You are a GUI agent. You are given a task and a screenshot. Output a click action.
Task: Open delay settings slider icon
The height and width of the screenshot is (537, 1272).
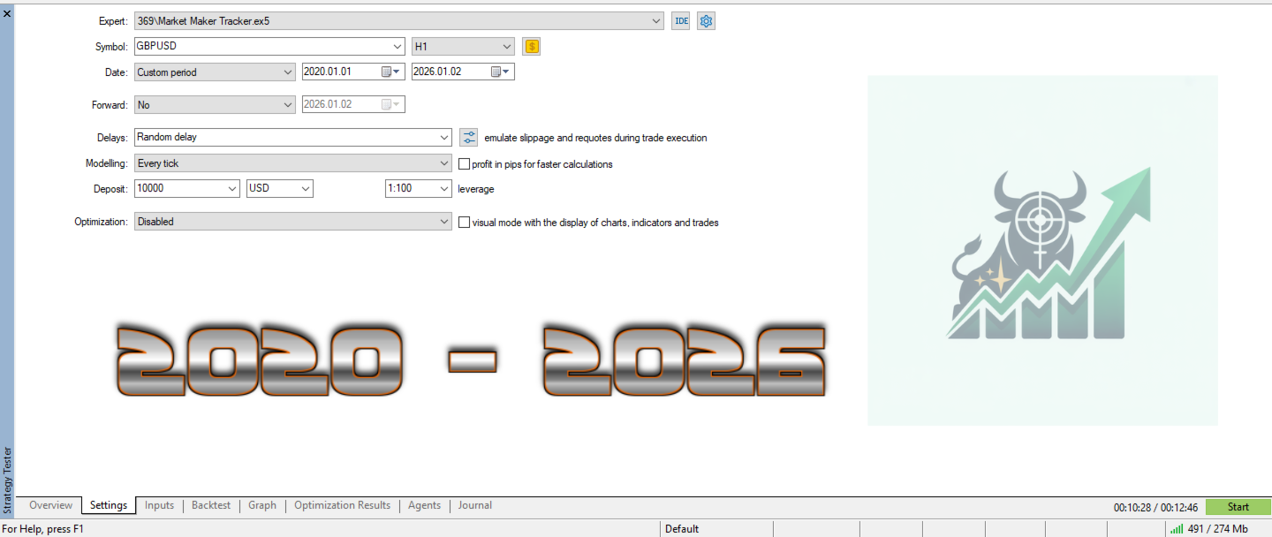[x=469, y=137]
